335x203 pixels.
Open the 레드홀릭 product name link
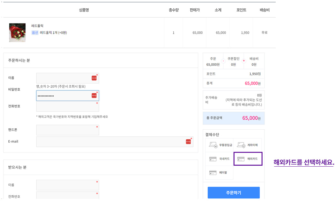pyautogui.click(x=37, y=26)
